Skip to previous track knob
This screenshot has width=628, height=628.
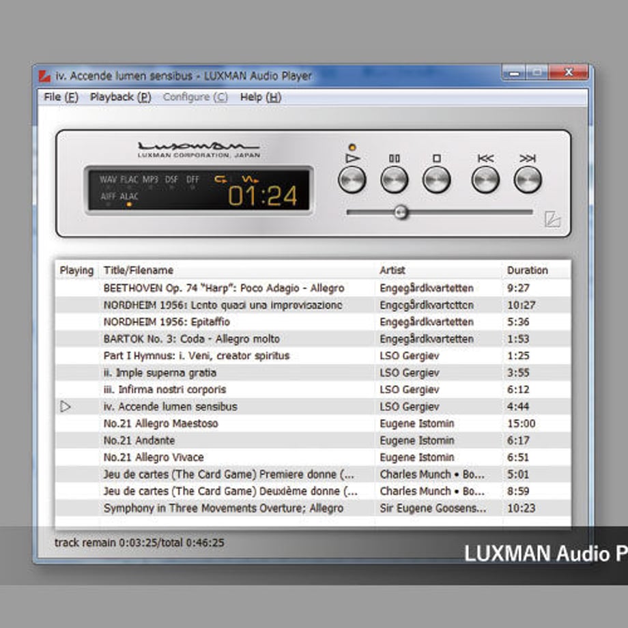point(485,180)
